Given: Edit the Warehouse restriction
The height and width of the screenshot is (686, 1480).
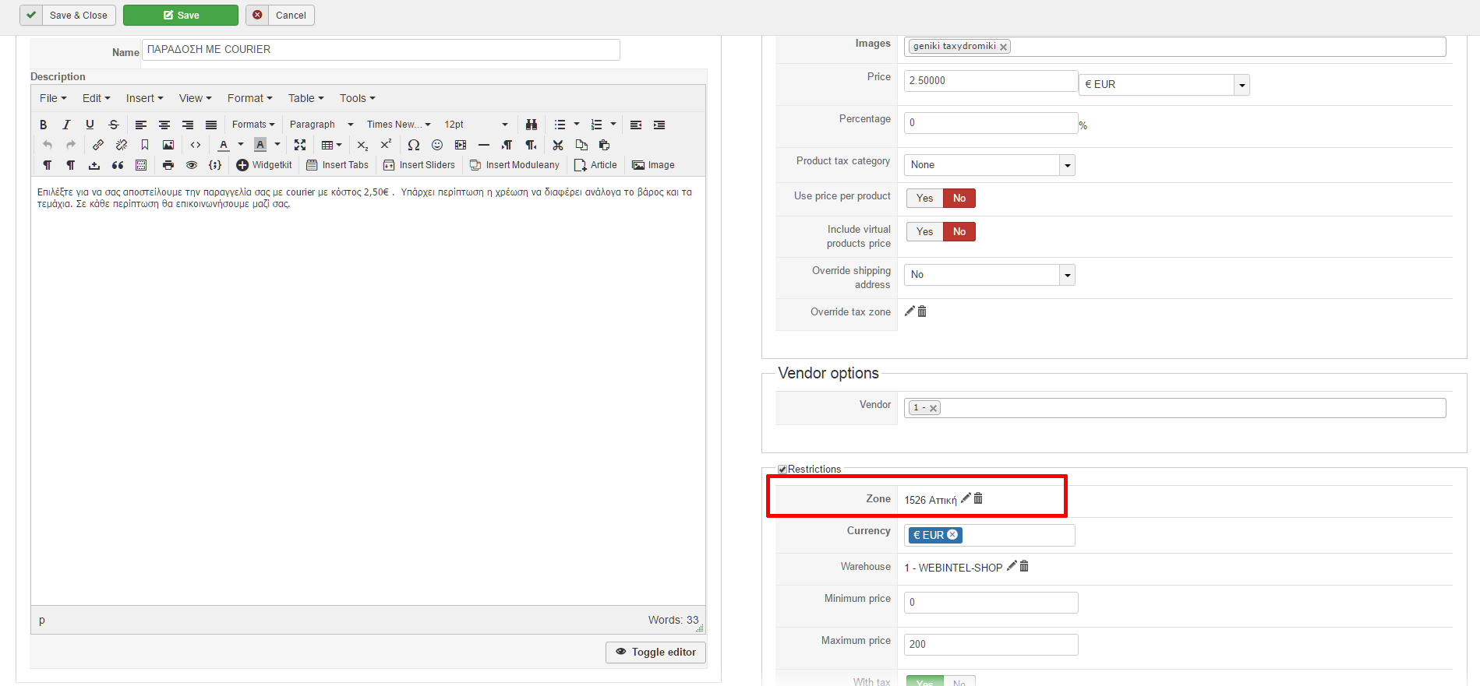Looking at the screenshot, I should (x=1012, y=566).
